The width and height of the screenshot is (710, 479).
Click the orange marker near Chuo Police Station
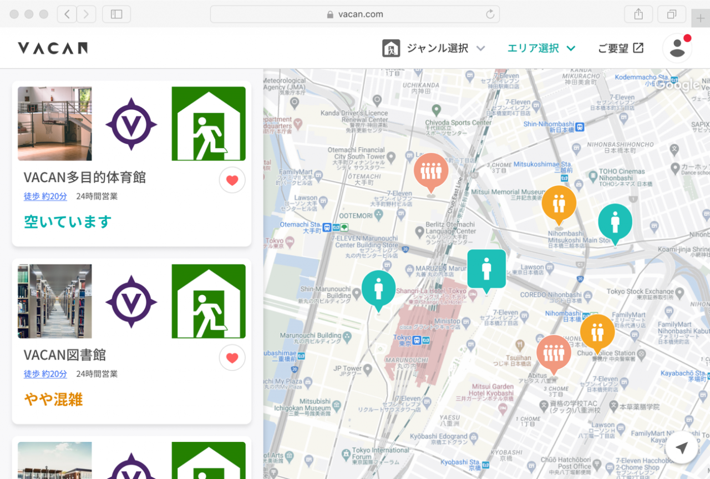pos(597,332)
